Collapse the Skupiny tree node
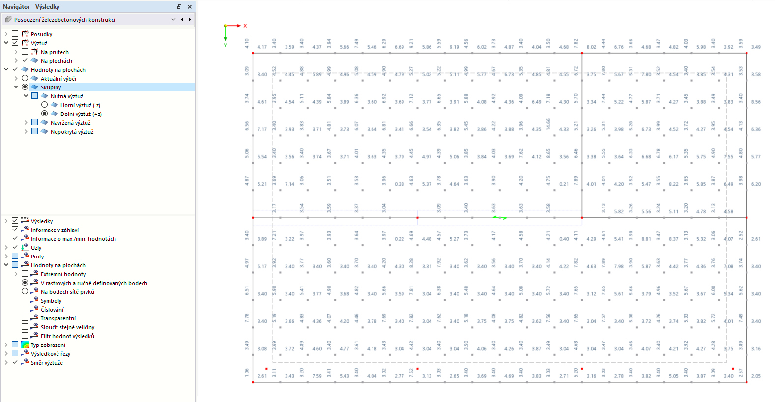The height and width of the screenshot is (402, 775). coord(16,87)
